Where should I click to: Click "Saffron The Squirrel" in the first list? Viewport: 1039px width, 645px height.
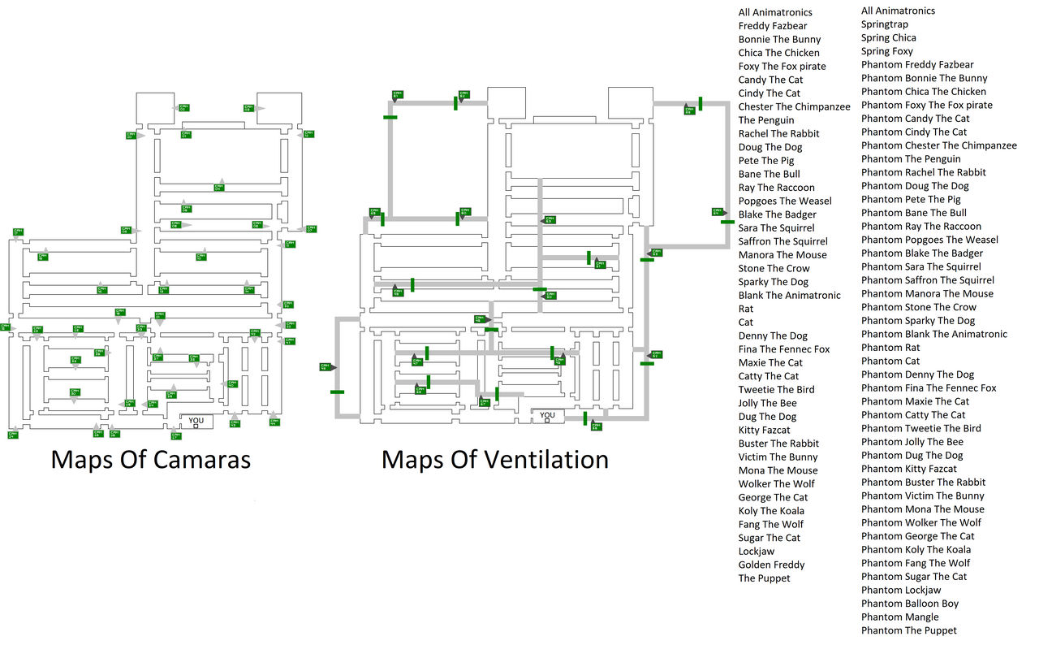[x=783, y=241]
